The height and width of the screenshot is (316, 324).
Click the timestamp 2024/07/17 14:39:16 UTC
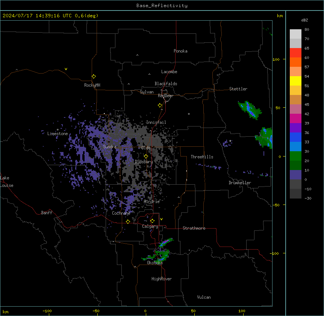tap(37, 16)
